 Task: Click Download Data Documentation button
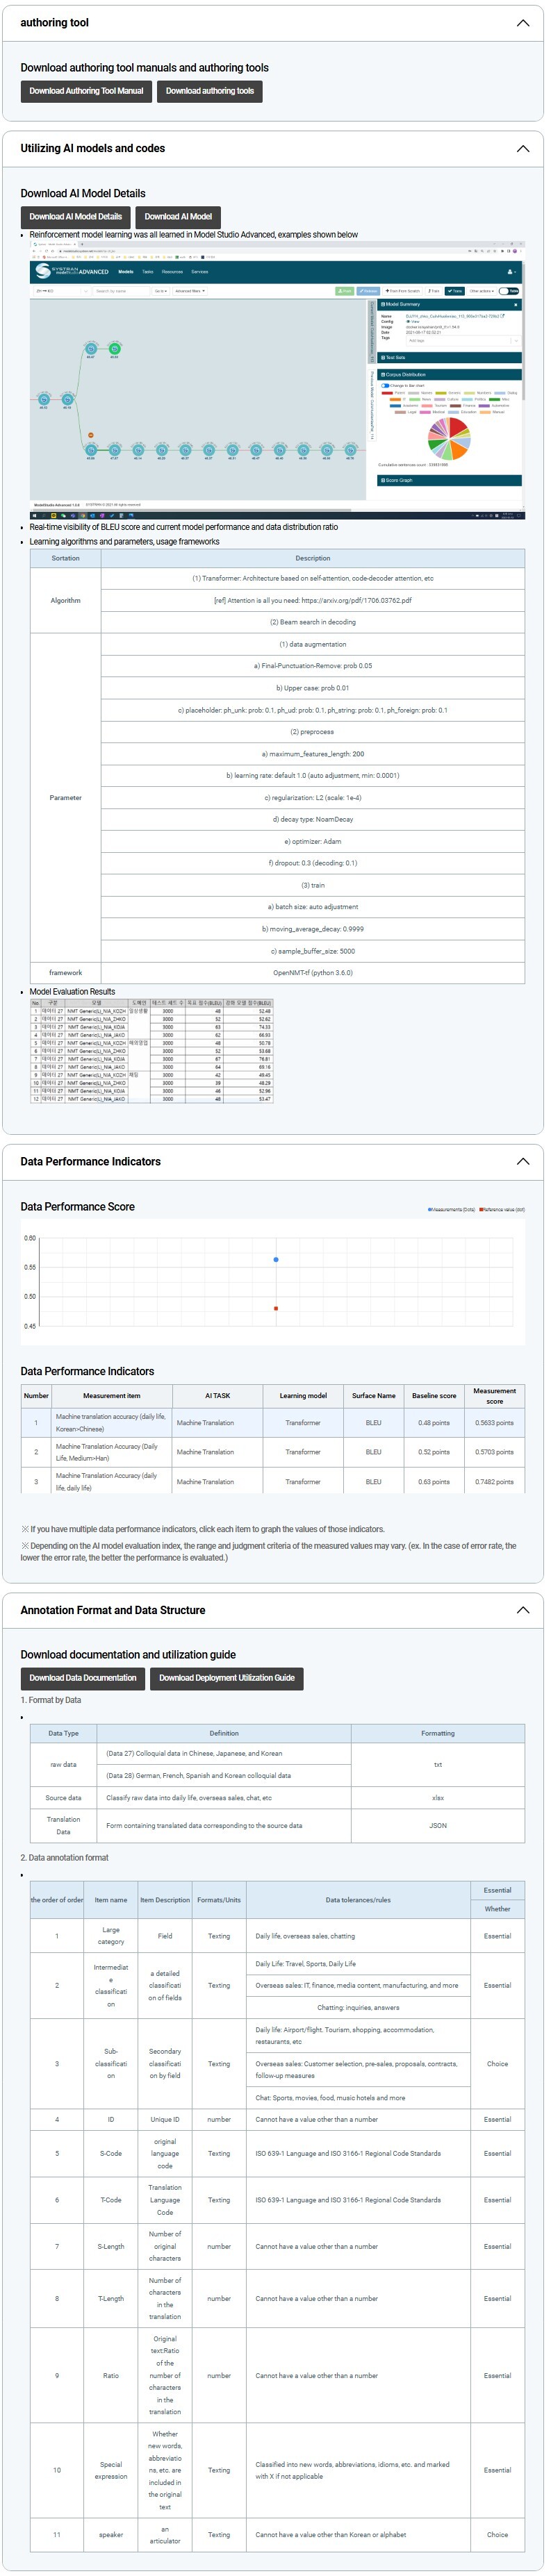[x=83, y=1678]
